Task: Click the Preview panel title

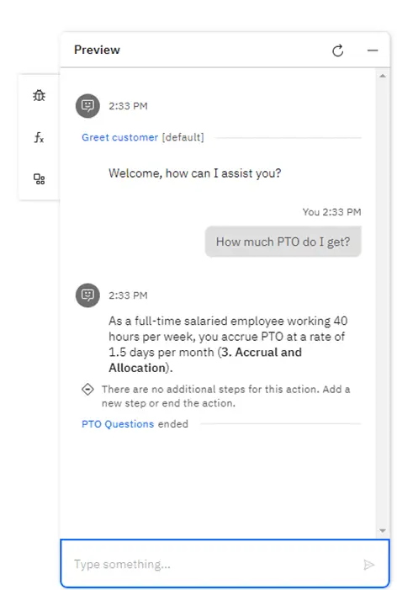Action: (97, 50)
